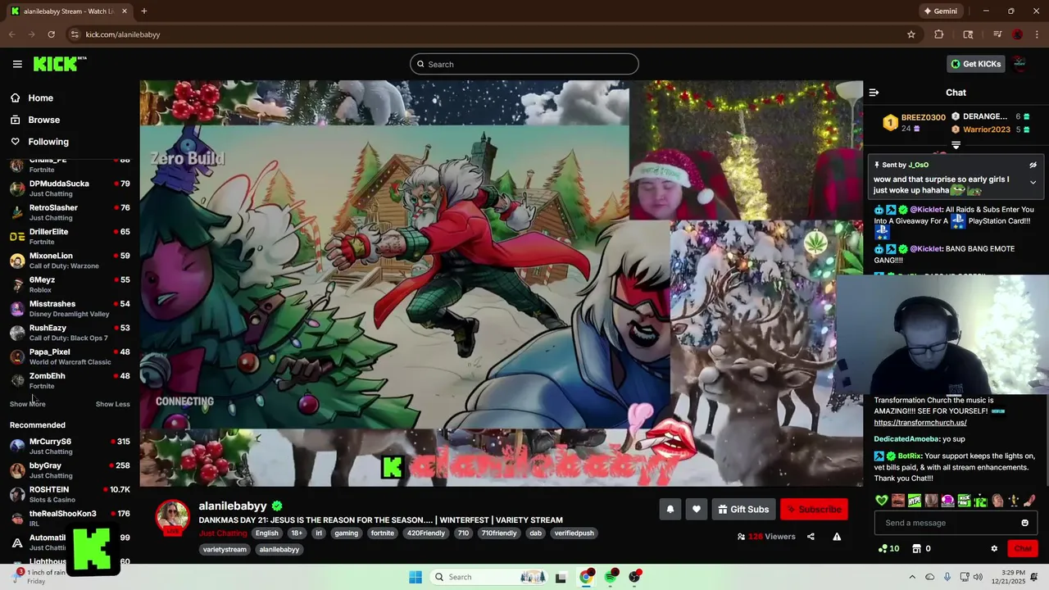Image resolution: width=1049 pixels, height=590 pixels.
Task: Click the report warning triangle icon
Action: coord(837,537)
